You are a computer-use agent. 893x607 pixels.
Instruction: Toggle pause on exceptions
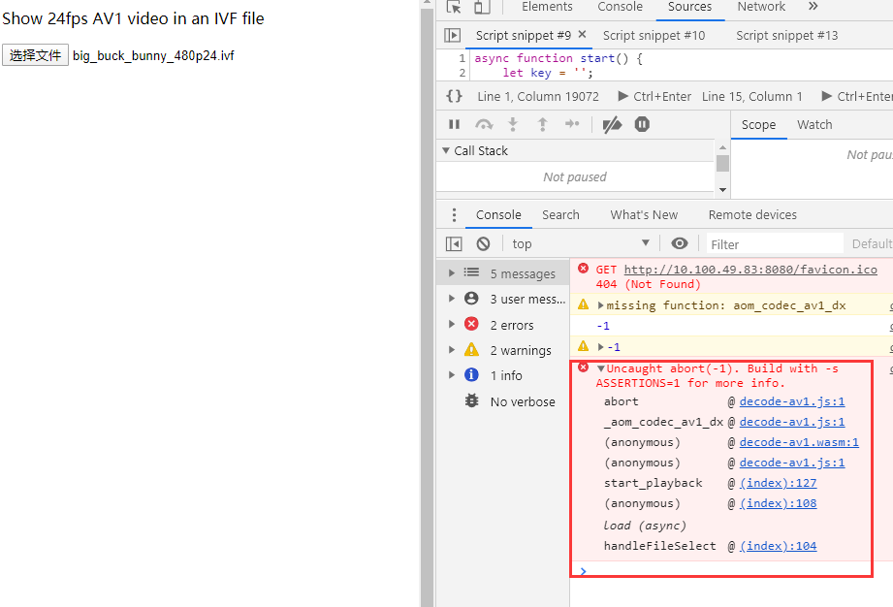(x=642, y=124)
